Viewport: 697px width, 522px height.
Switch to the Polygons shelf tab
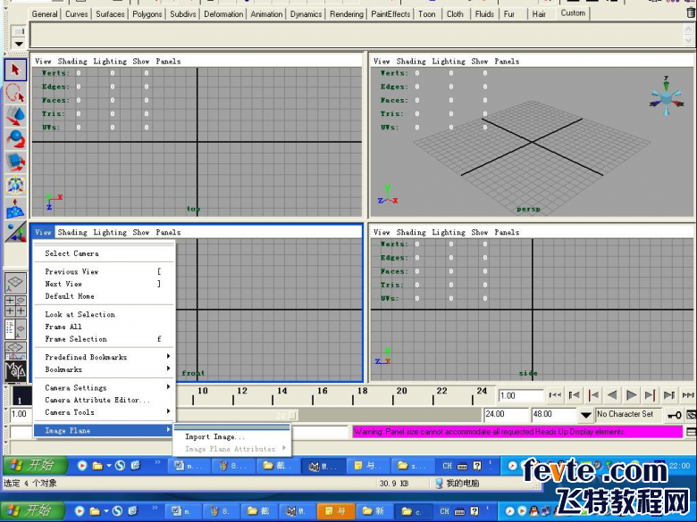tap(147, 14)
